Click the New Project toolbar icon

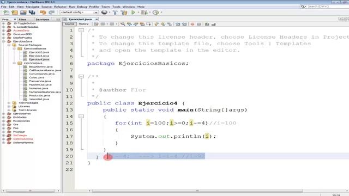[x=15, y=13]
